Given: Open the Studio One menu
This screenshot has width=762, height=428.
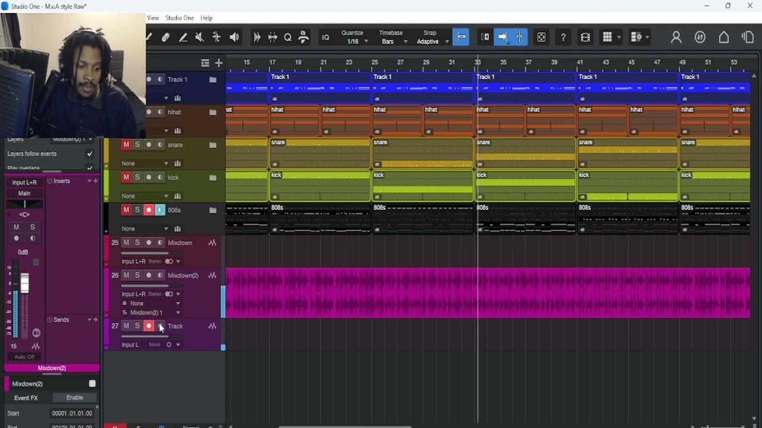Looking at the screenshot, I should (180, 18).
